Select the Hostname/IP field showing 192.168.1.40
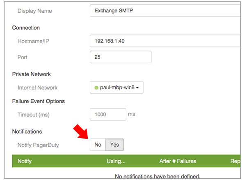 coord(165,41)
